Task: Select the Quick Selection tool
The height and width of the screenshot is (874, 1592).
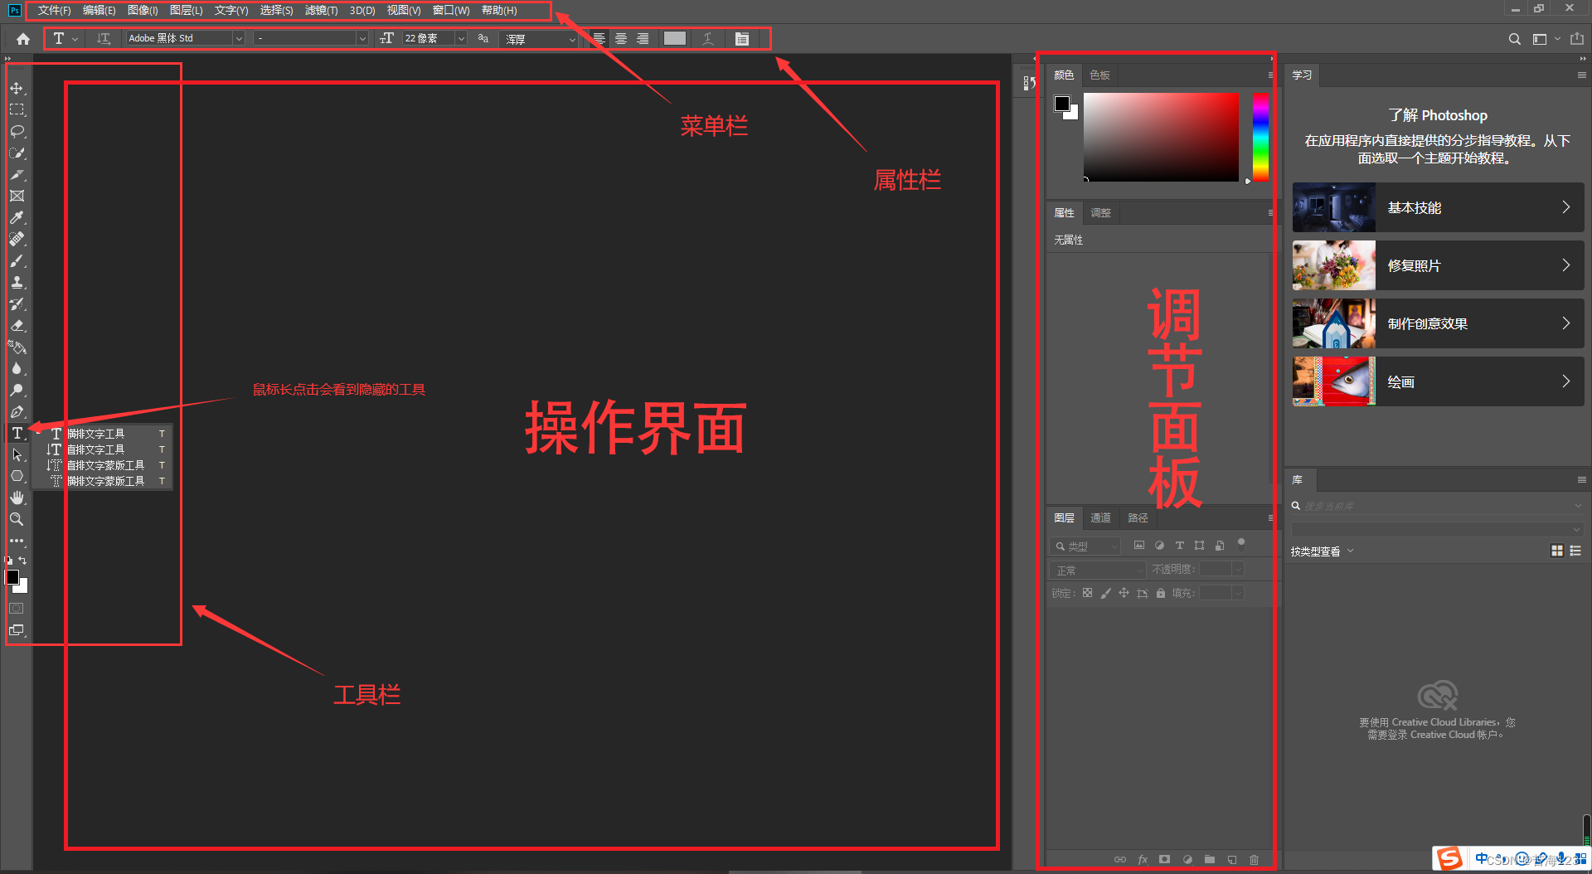Action: [17, 153]
